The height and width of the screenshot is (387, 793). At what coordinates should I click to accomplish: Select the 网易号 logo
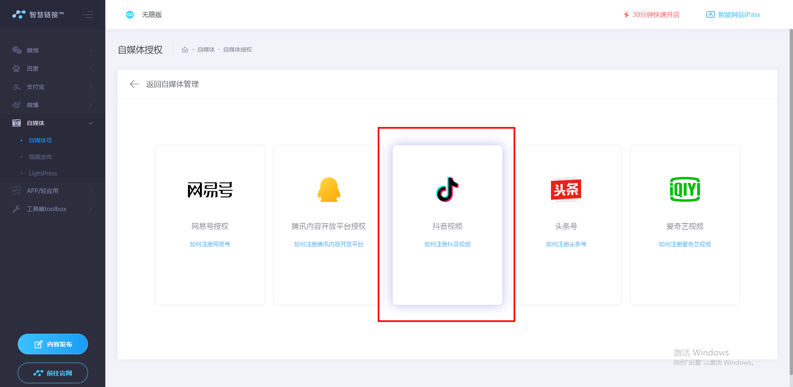[x=210, y=190]
